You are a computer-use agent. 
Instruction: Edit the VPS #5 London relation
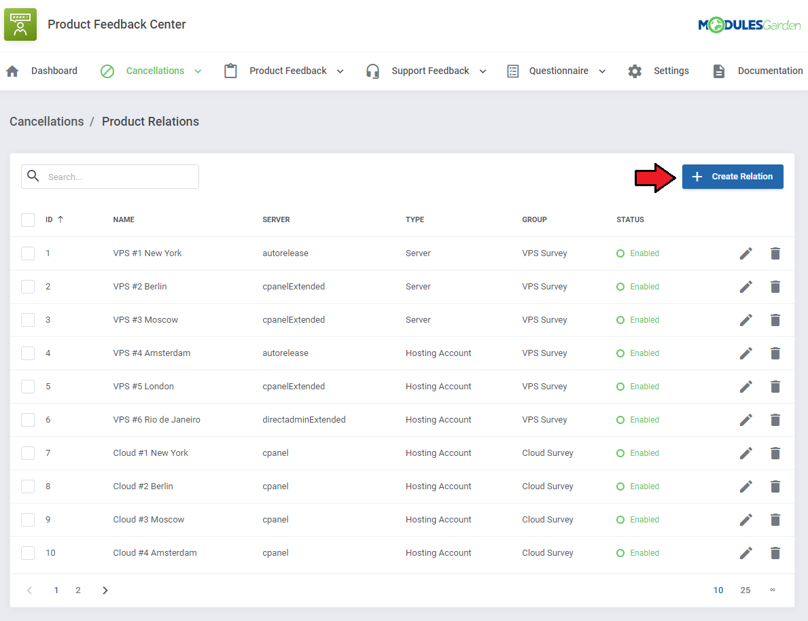click(x=745, y=387)
